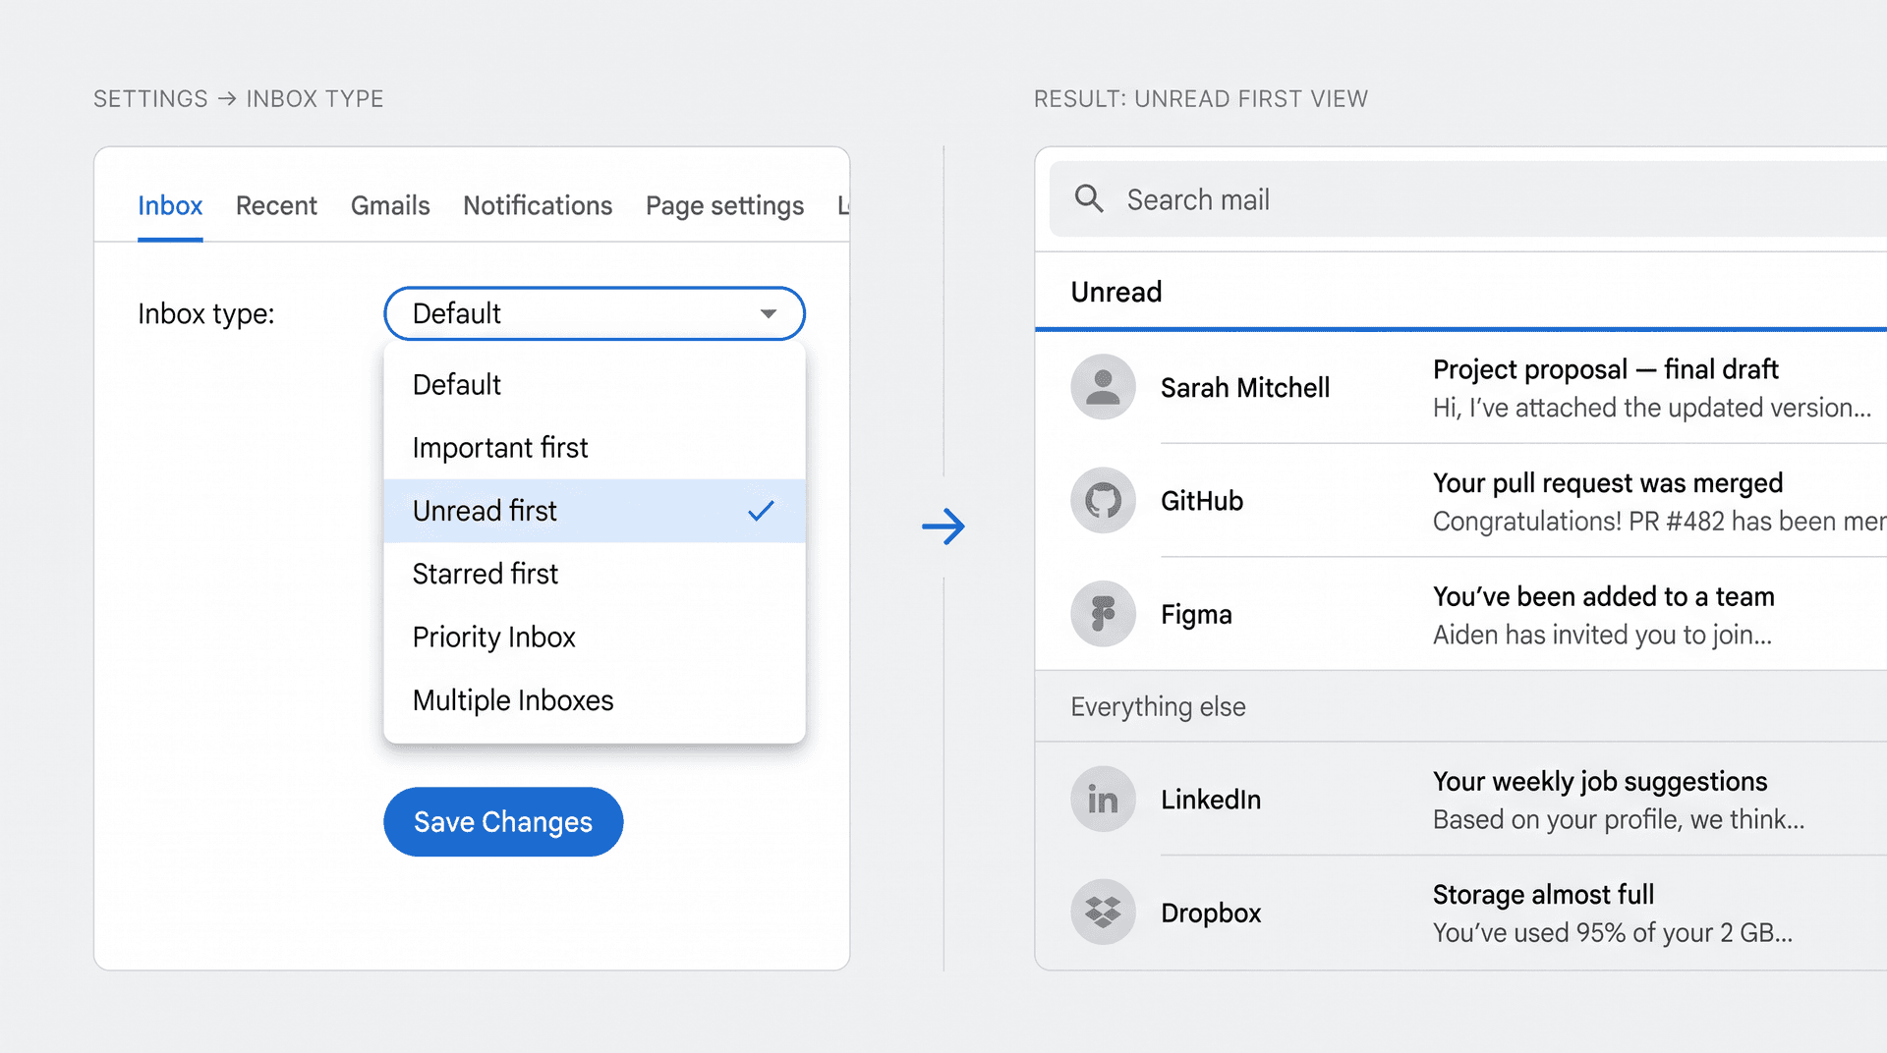Open the Inbox type dropdown
Viewport: 1887px width, 1053px height.
[x=594, y=313]
